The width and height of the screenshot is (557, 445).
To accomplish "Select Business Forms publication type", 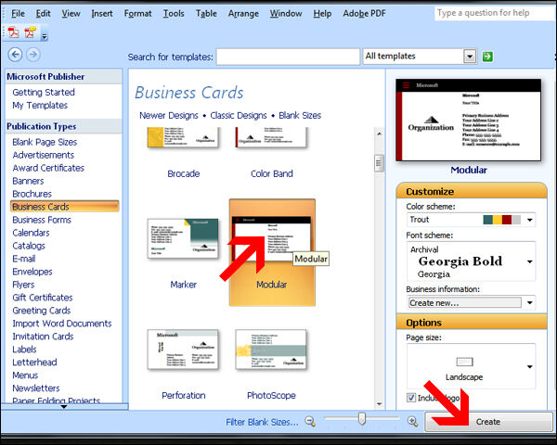I will [42, 220].
